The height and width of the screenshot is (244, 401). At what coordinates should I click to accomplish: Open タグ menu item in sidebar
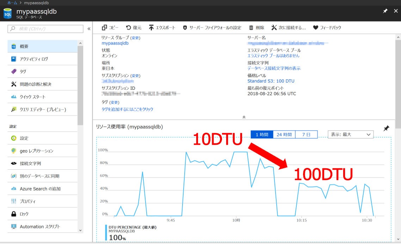pyautogui.click(x=42, y=71)
